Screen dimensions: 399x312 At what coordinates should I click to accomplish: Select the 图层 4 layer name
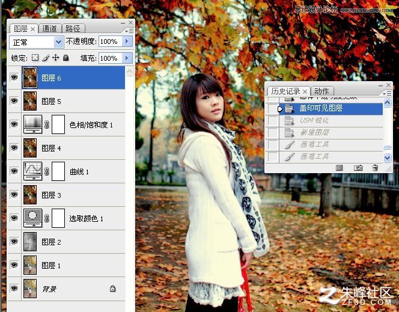tap(52, 148)
